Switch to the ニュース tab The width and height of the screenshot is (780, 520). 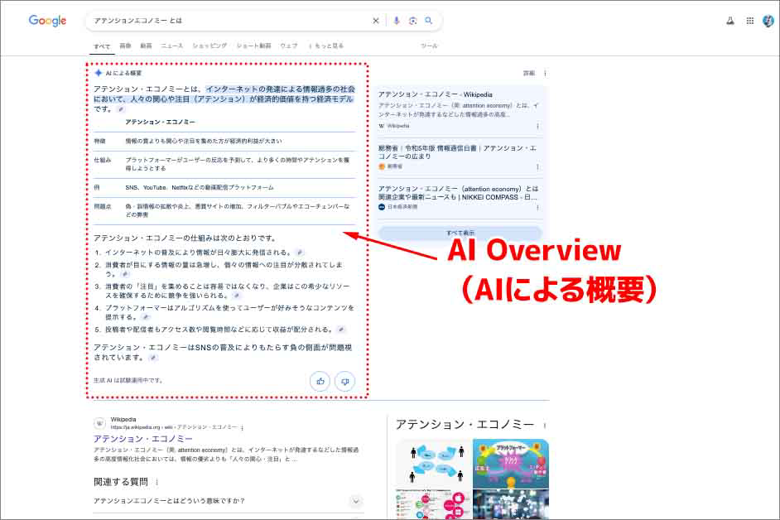point(172,46)
